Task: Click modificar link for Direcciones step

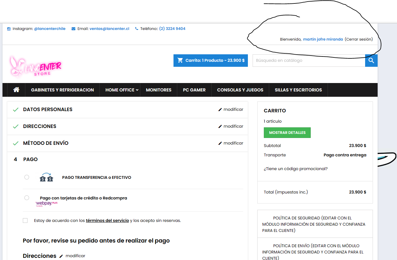Action: click(234, 126)
